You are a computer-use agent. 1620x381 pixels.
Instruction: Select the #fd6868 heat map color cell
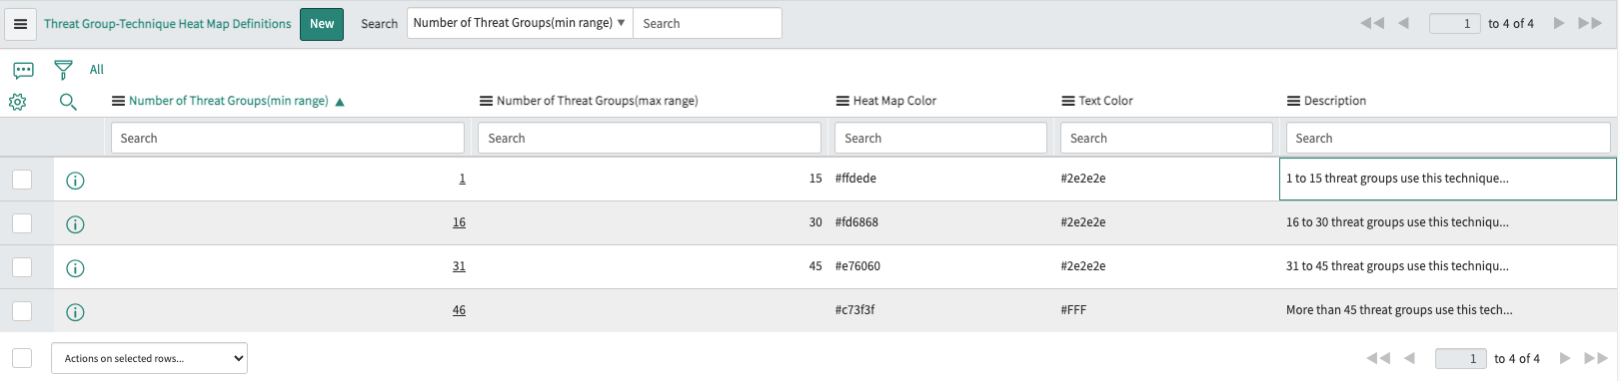tap(940, 222)
